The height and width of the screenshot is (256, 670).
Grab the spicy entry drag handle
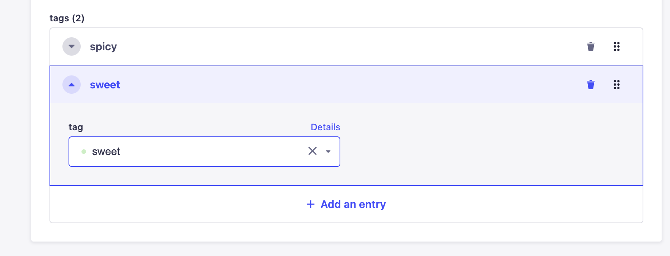[616, 46]
